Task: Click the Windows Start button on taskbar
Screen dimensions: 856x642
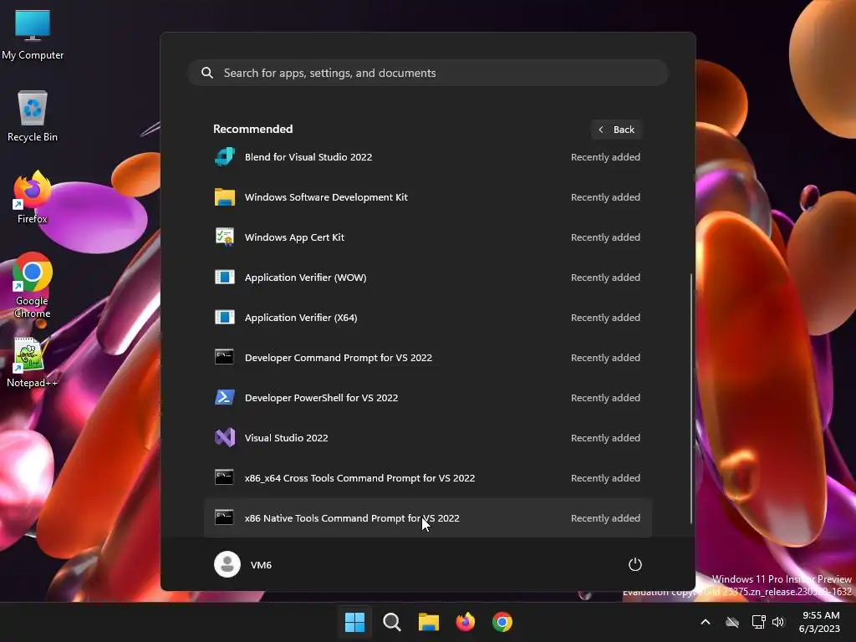Action: [354, 622]
